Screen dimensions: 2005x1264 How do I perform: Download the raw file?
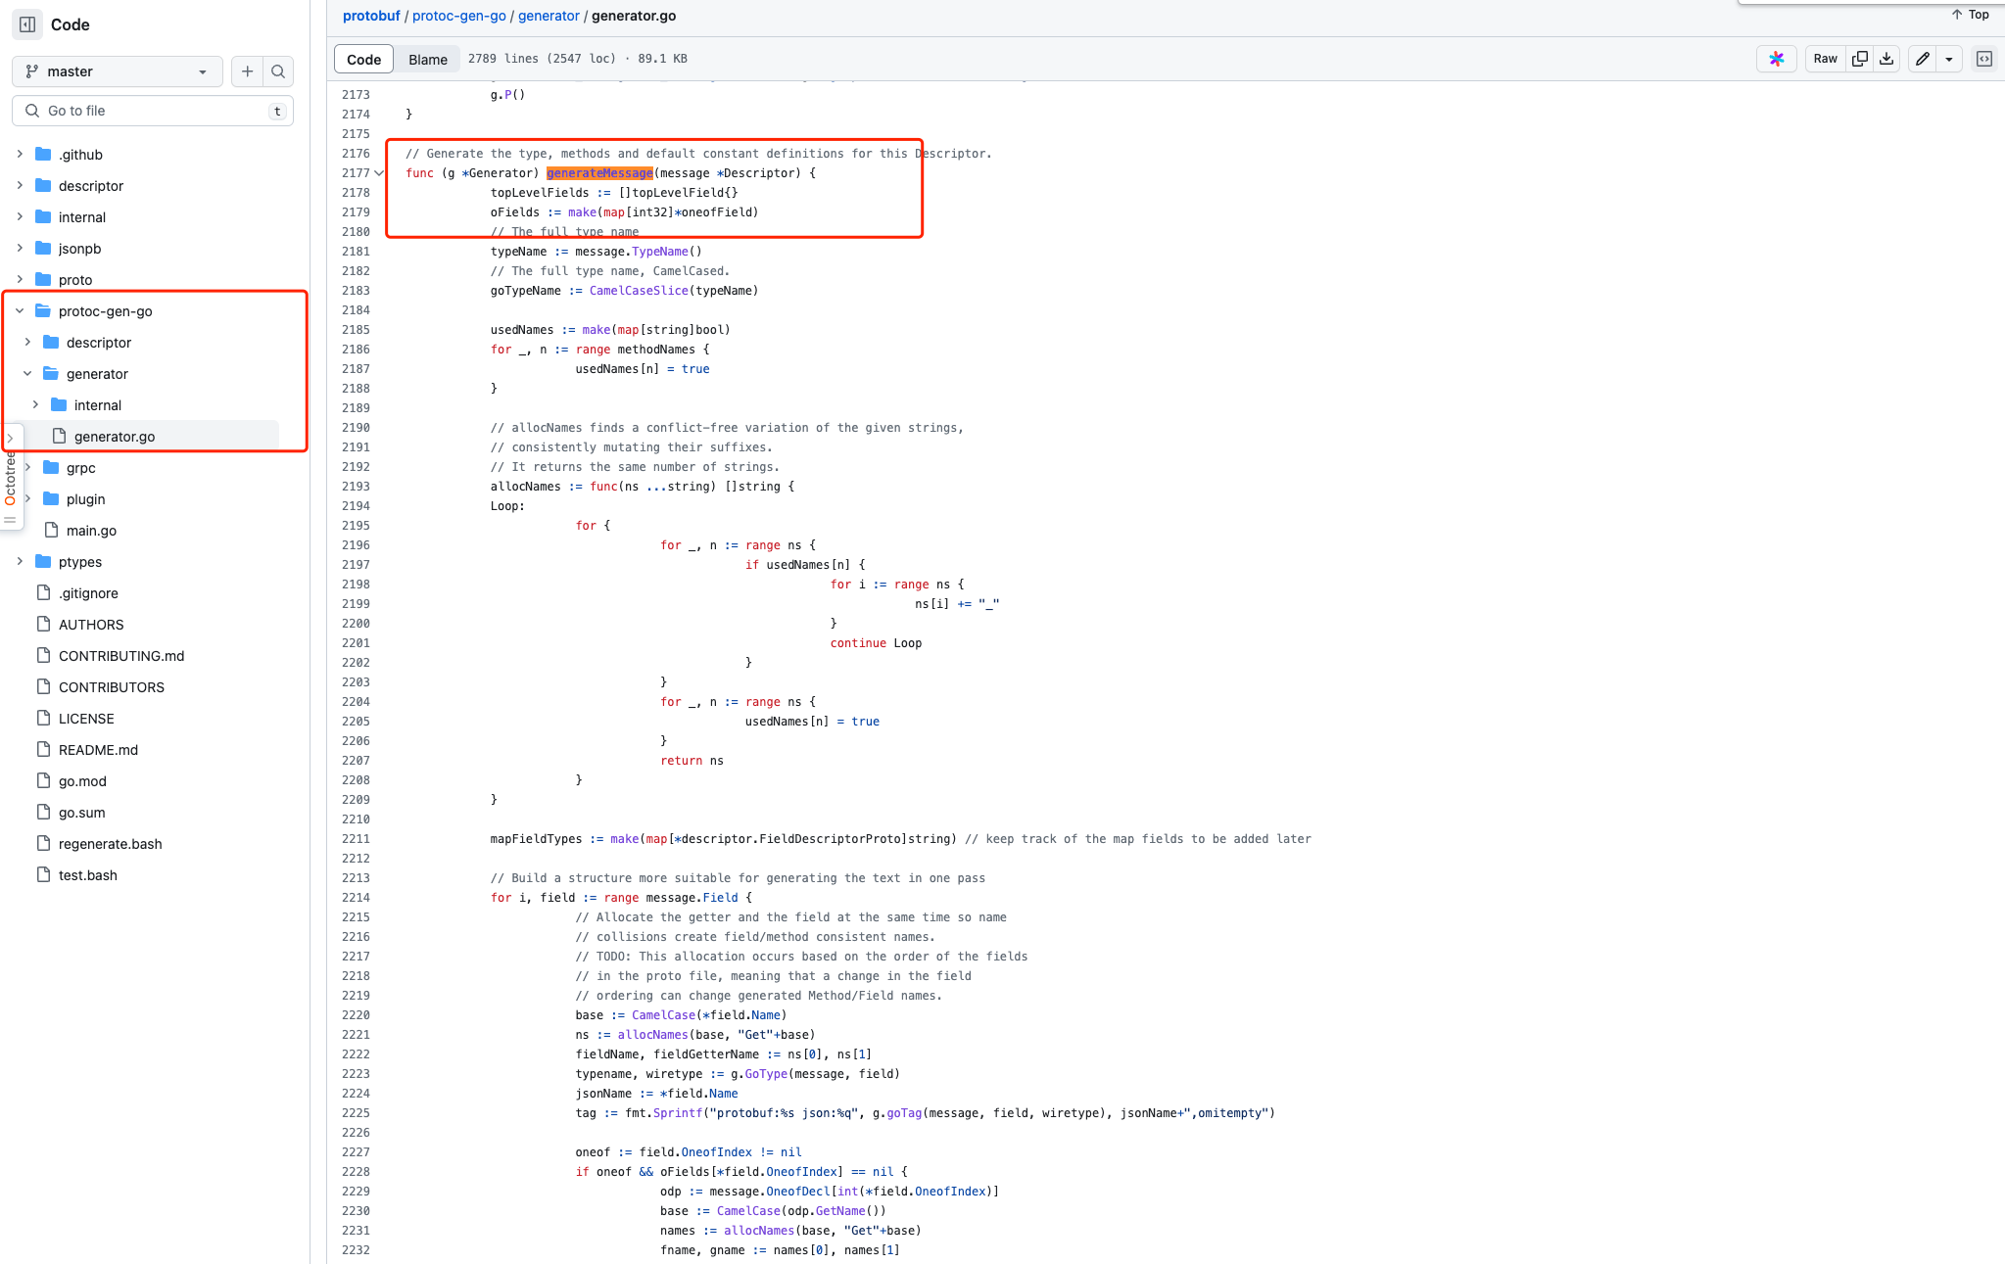(1886, 59)
